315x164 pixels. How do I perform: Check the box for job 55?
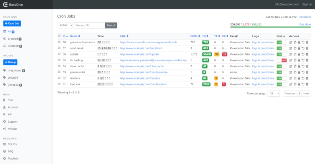click(59, 60)
